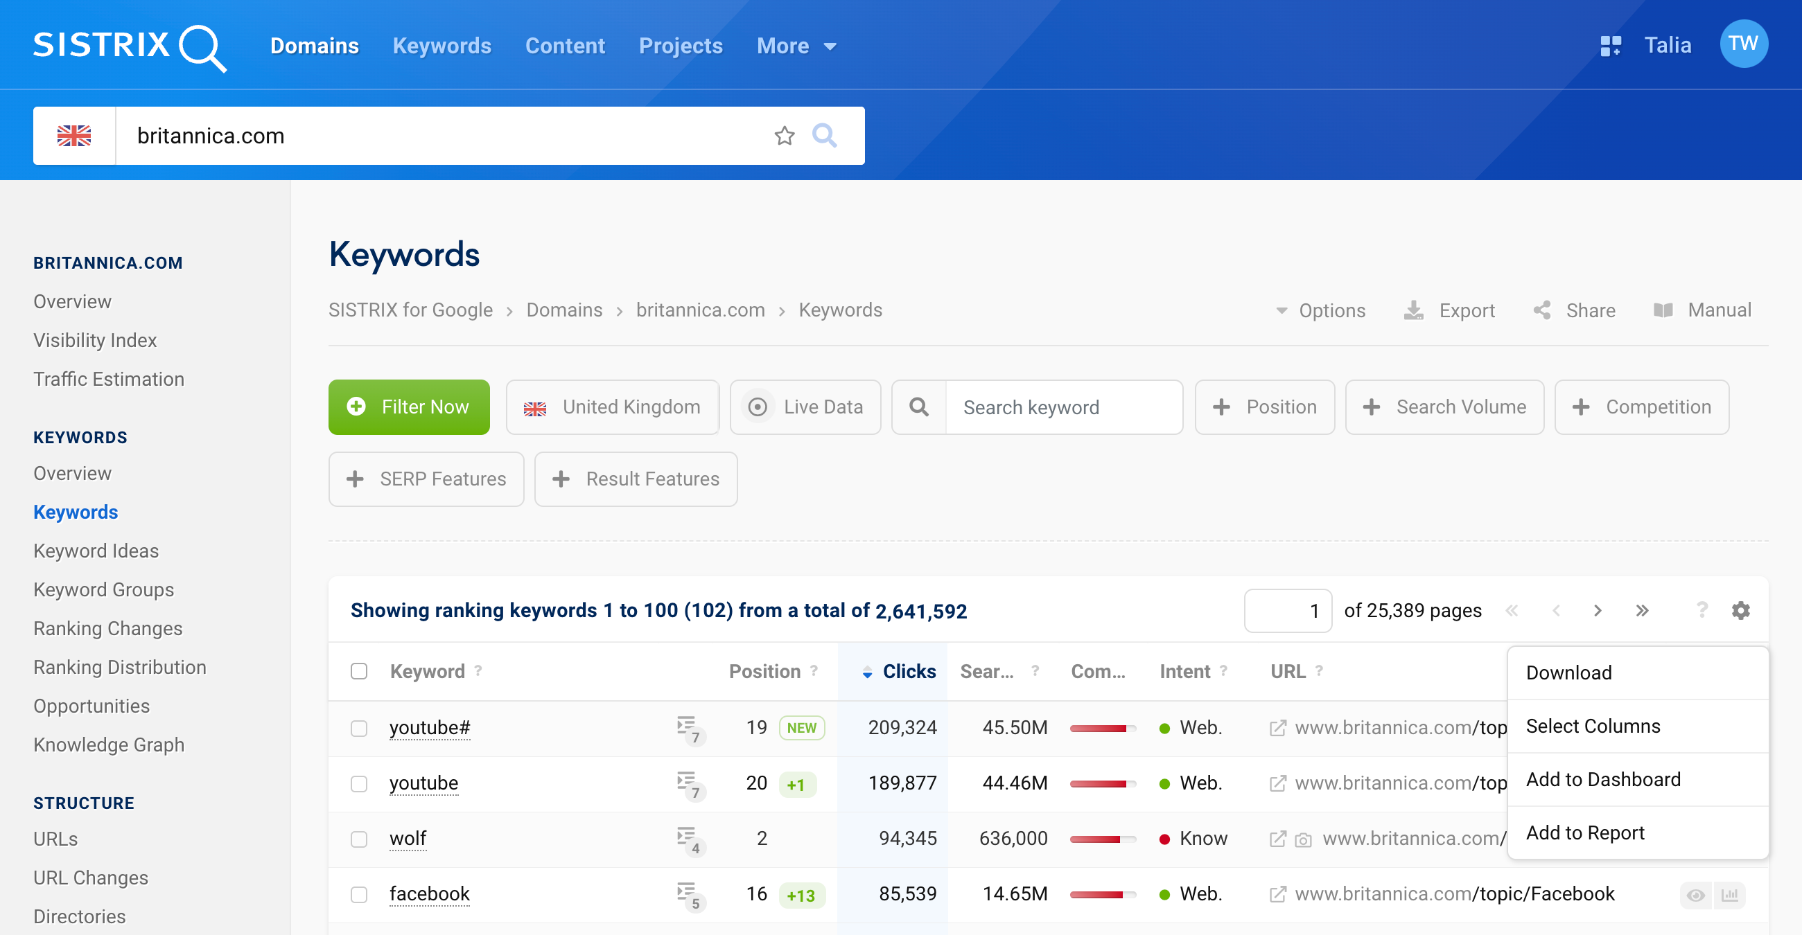Switch to the Content top navigation tab
1802x935 pixels.
point(566,46)
